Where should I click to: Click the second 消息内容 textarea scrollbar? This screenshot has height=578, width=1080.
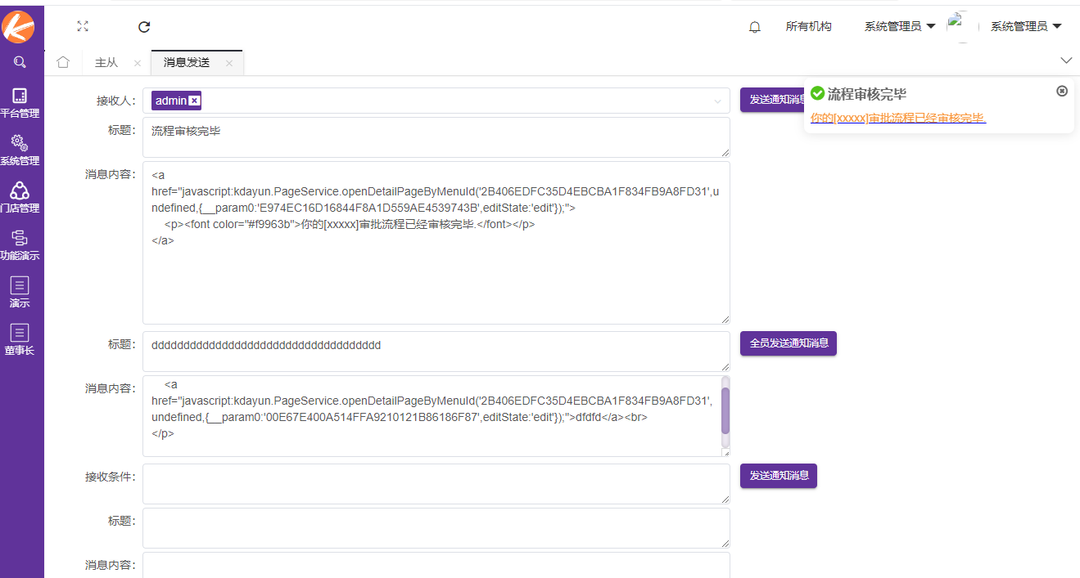coord(725,411)
